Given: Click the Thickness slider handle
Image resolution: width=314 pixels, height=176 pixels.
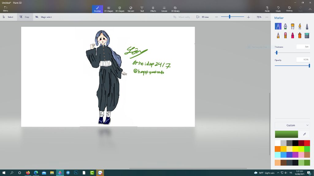Looking at the screenshot, I should click(277, 53).
